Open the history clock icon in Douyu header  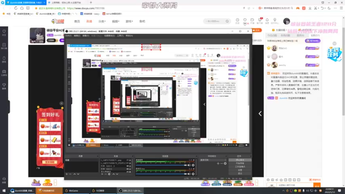tap(238, 20)
